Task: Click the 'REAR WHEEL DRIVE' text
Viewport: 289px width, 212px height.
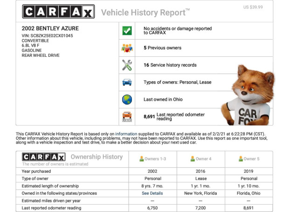Action: (x=41, y=55)
